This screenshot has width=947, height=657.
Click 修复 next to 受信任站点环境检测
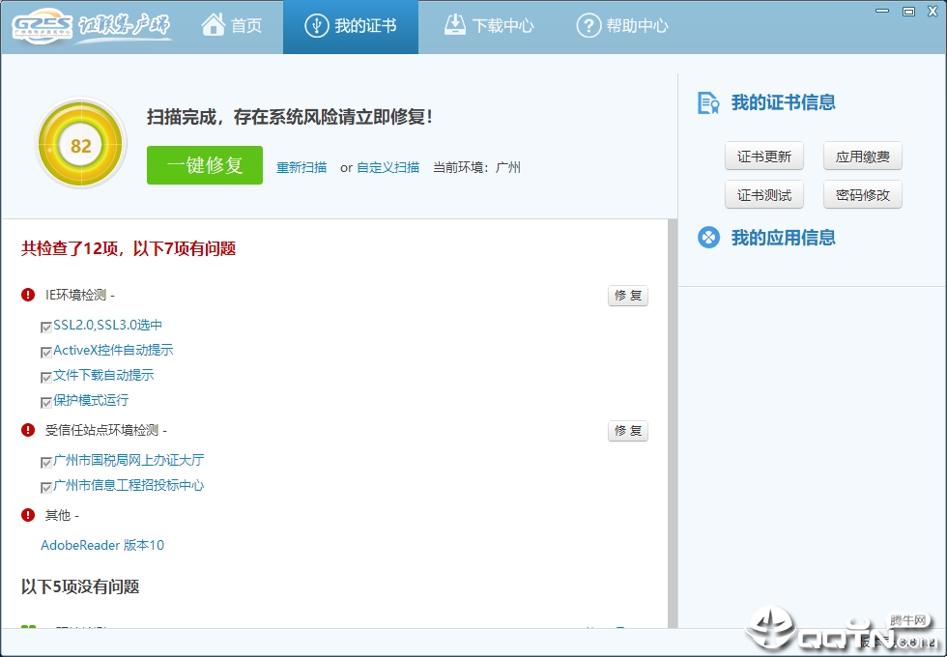(626, 431)
